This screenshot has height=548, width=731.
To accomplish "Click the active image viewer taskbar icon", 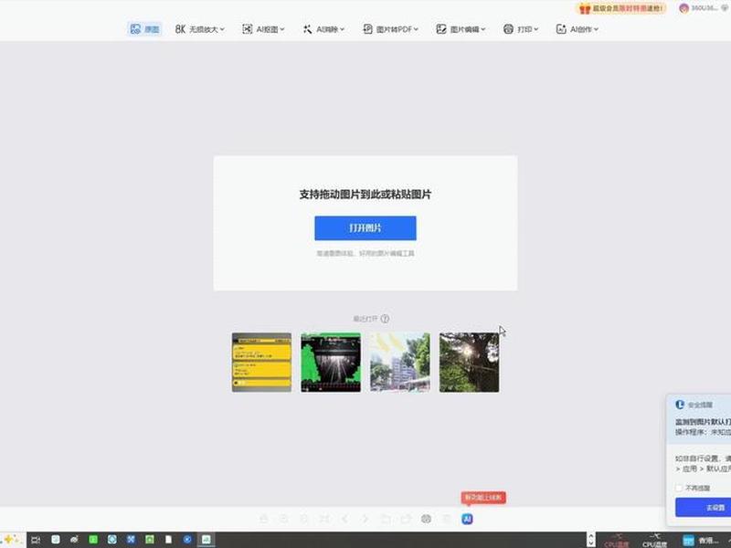I will [207, 540].
